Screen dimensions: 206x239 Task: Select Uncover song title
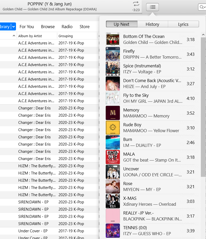coord(131,169)
